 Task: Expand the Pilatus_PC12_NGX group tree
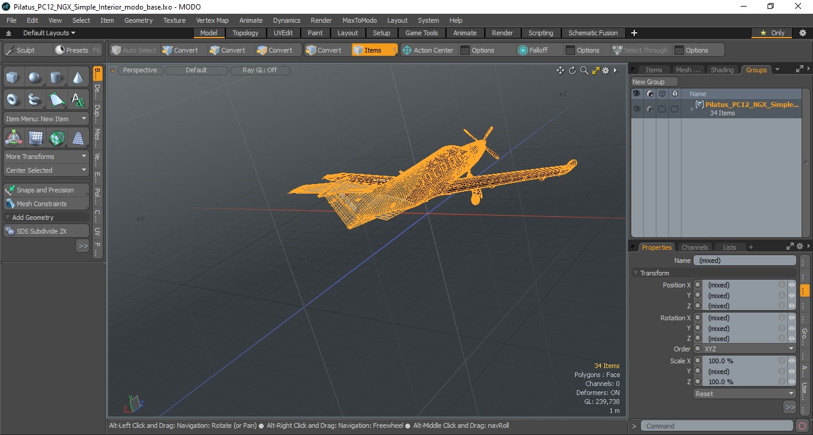click(x=692, y=109)
